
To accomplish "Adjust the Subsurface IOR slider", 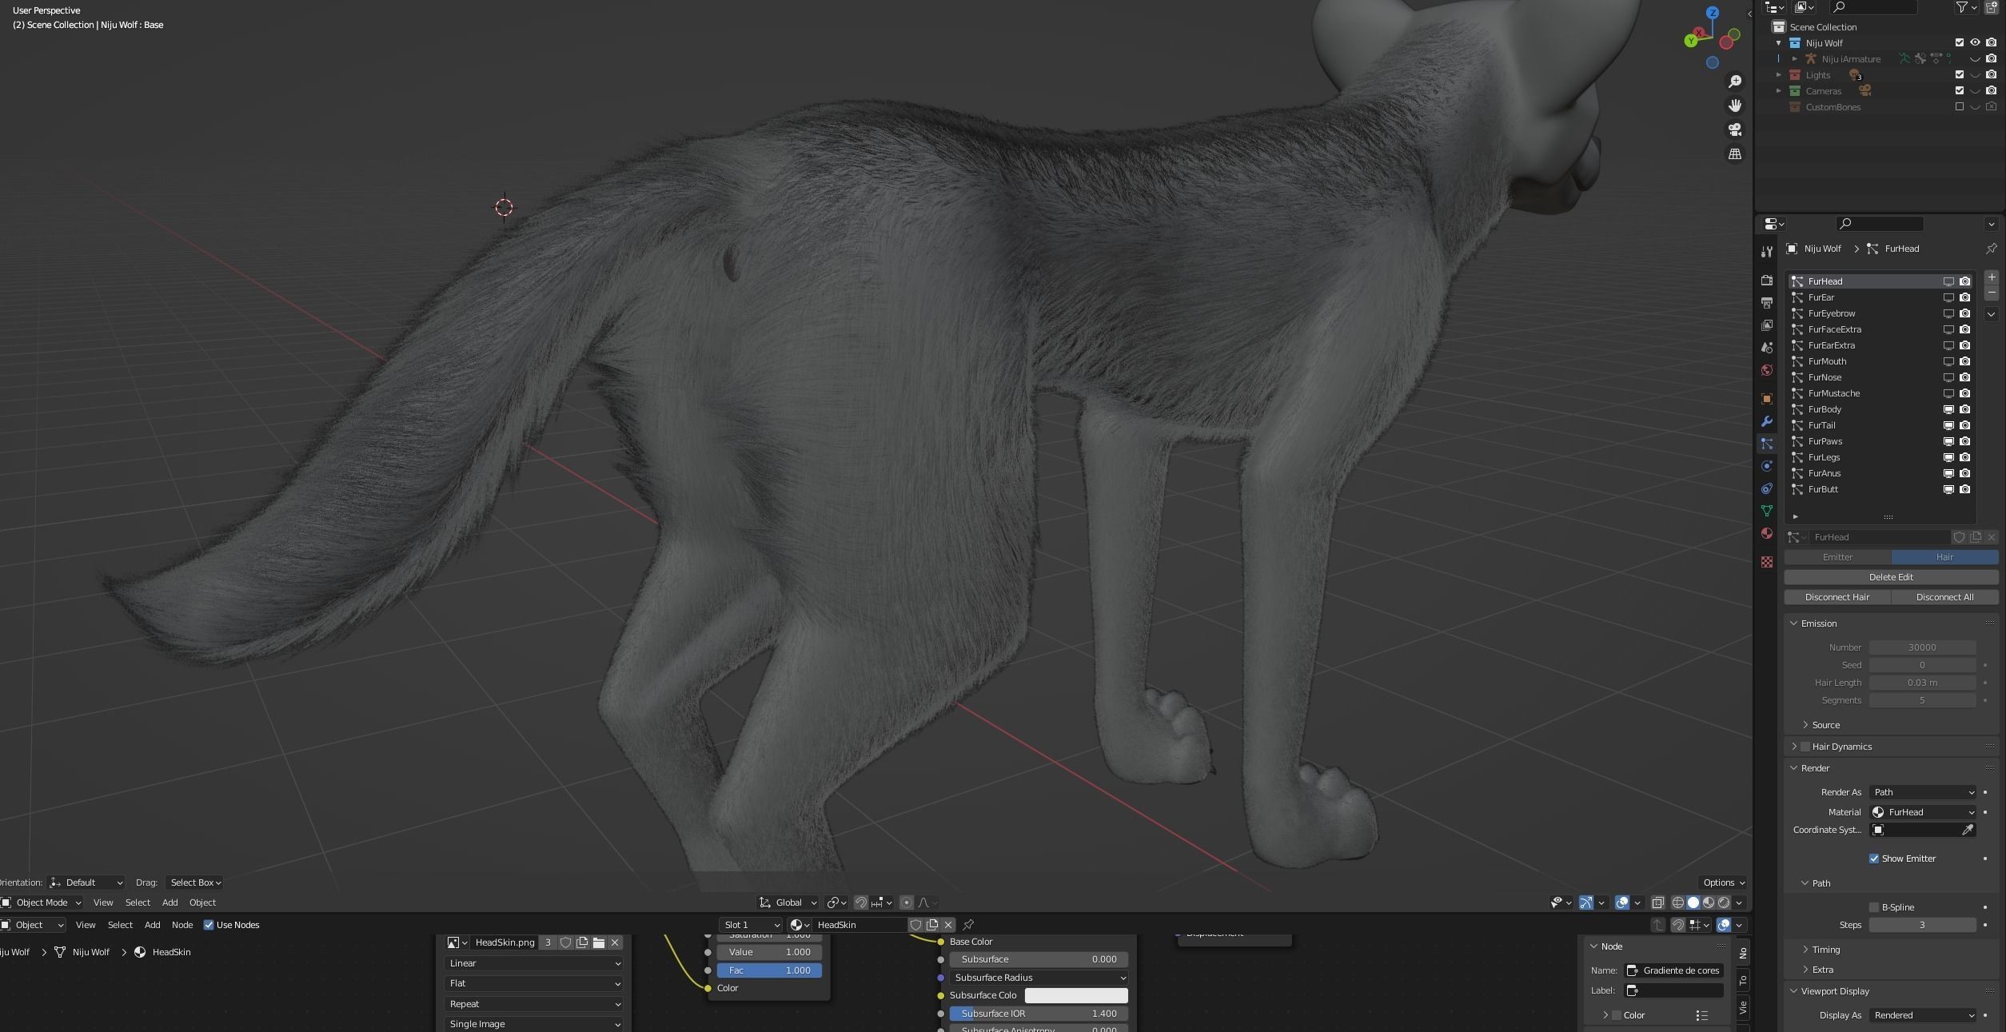I will coord(1039,1014).
